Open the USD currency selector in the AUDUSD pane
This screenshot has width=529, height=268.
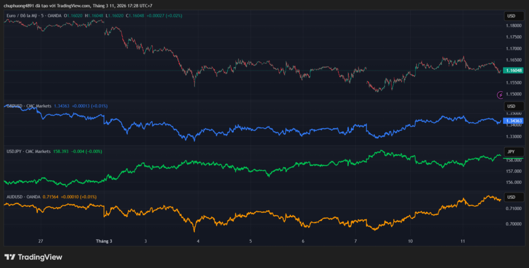coord(510,197)
